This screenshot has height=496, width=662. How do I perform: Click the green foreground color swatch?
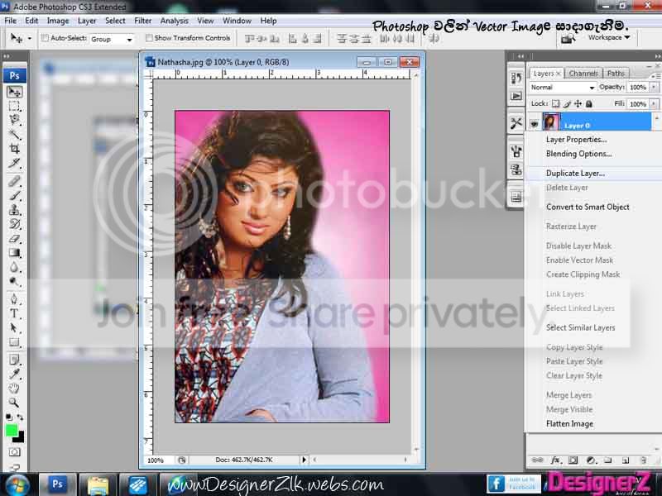click(12, 431)
